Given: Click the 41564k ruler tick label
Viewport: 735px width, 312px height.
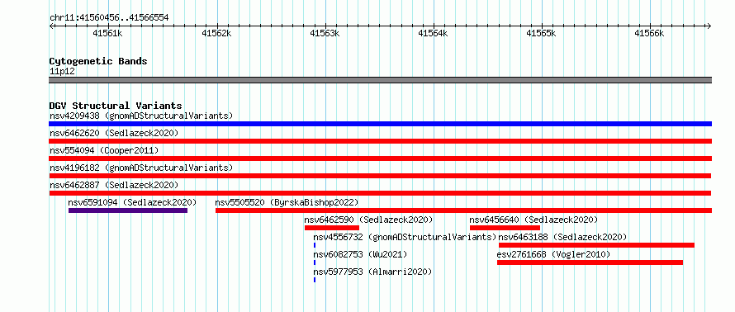Looking at the screenshot, I should click(x=433, y=33).
